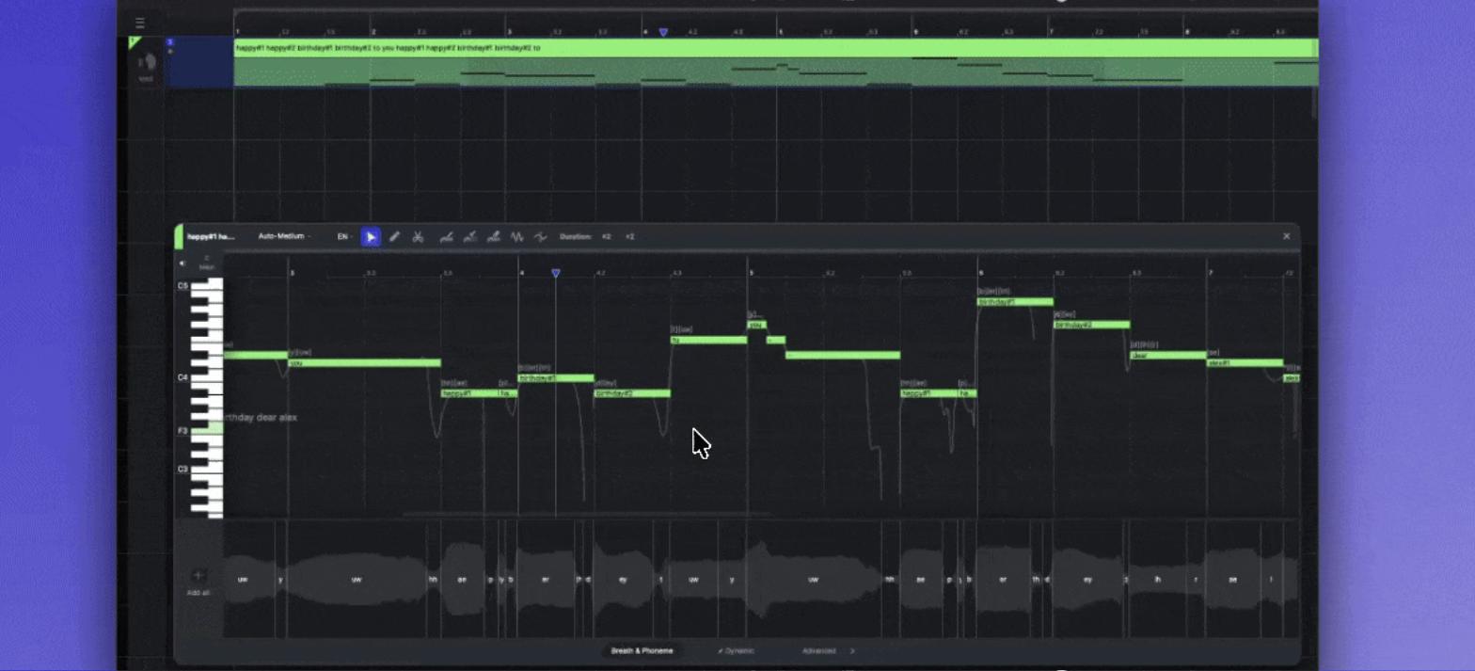Click the Add all plus icon
Viewport: 1475px width, 671px height.
pos(198,575)
